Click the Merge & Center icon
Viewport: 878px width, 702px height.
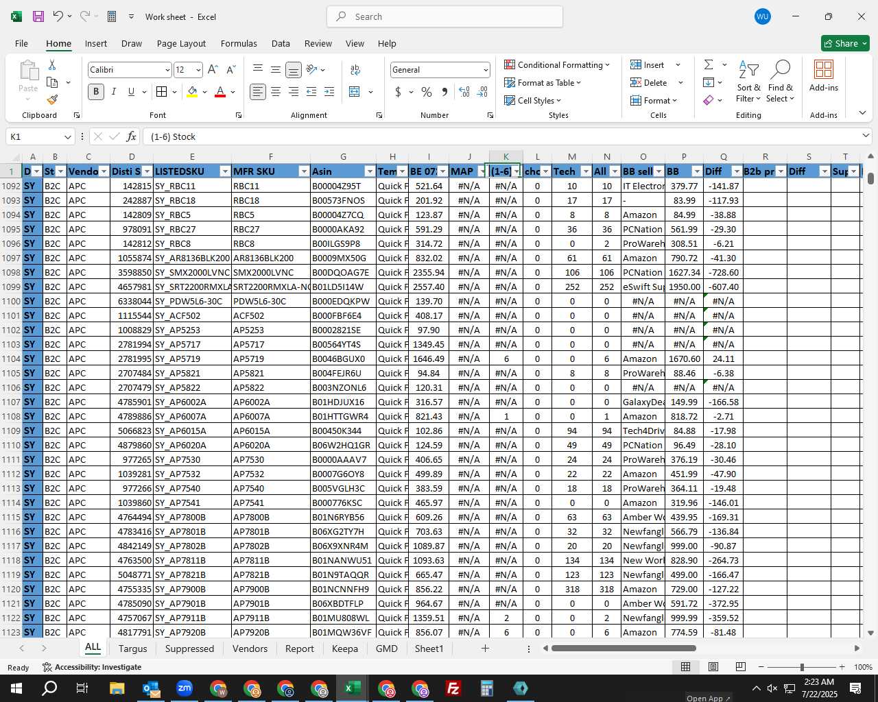[x=355, y=92]
